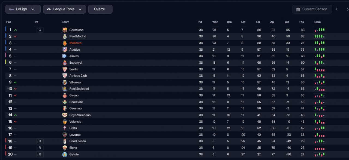Click Real Oviedo's R relegation badge
This screenshot has height=160, width=349.
[x=40, y=141]
